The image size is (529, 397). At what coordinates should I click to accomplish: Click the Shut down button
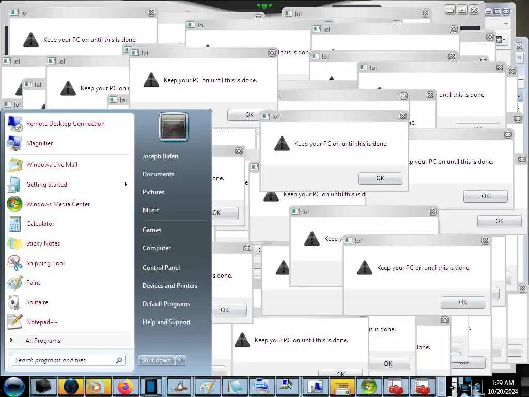point(157,360)
